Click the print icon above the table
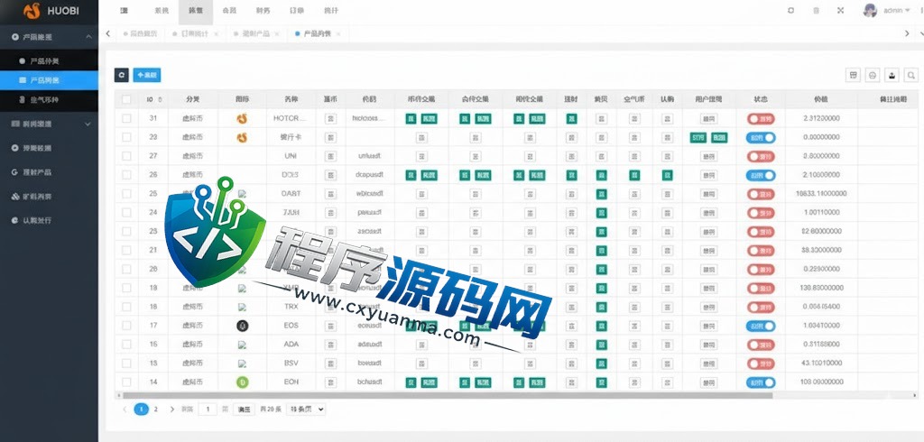Image resolution: width=924 pixels, height=442 pixels. pos(873,75)
